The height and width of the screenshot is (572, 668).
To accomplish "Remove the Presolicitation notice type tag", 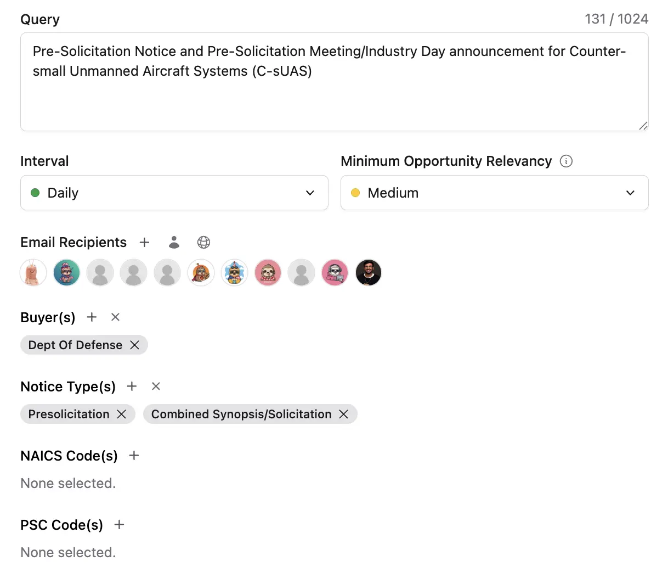I will click(122, 414).
